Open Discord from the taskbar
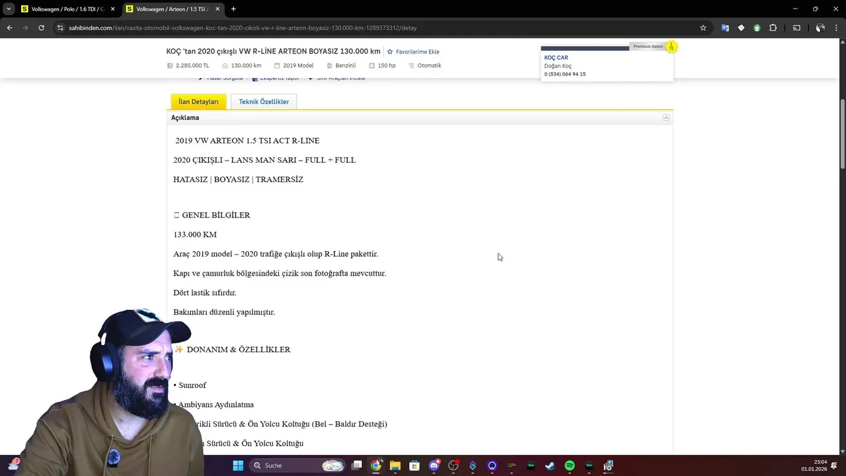846x476 pixels. tap(434, 465)
